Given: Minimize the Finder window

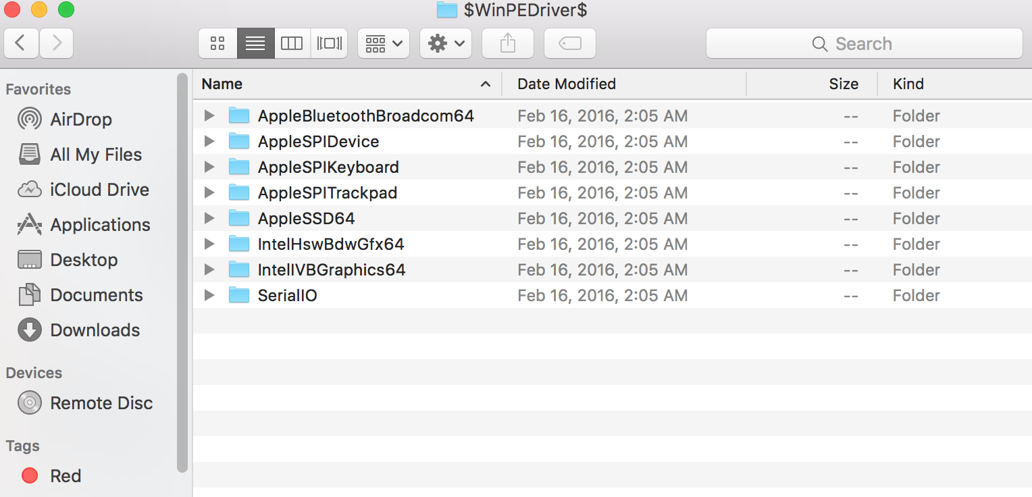Looking at the screenshot, I should click(39, 9).
